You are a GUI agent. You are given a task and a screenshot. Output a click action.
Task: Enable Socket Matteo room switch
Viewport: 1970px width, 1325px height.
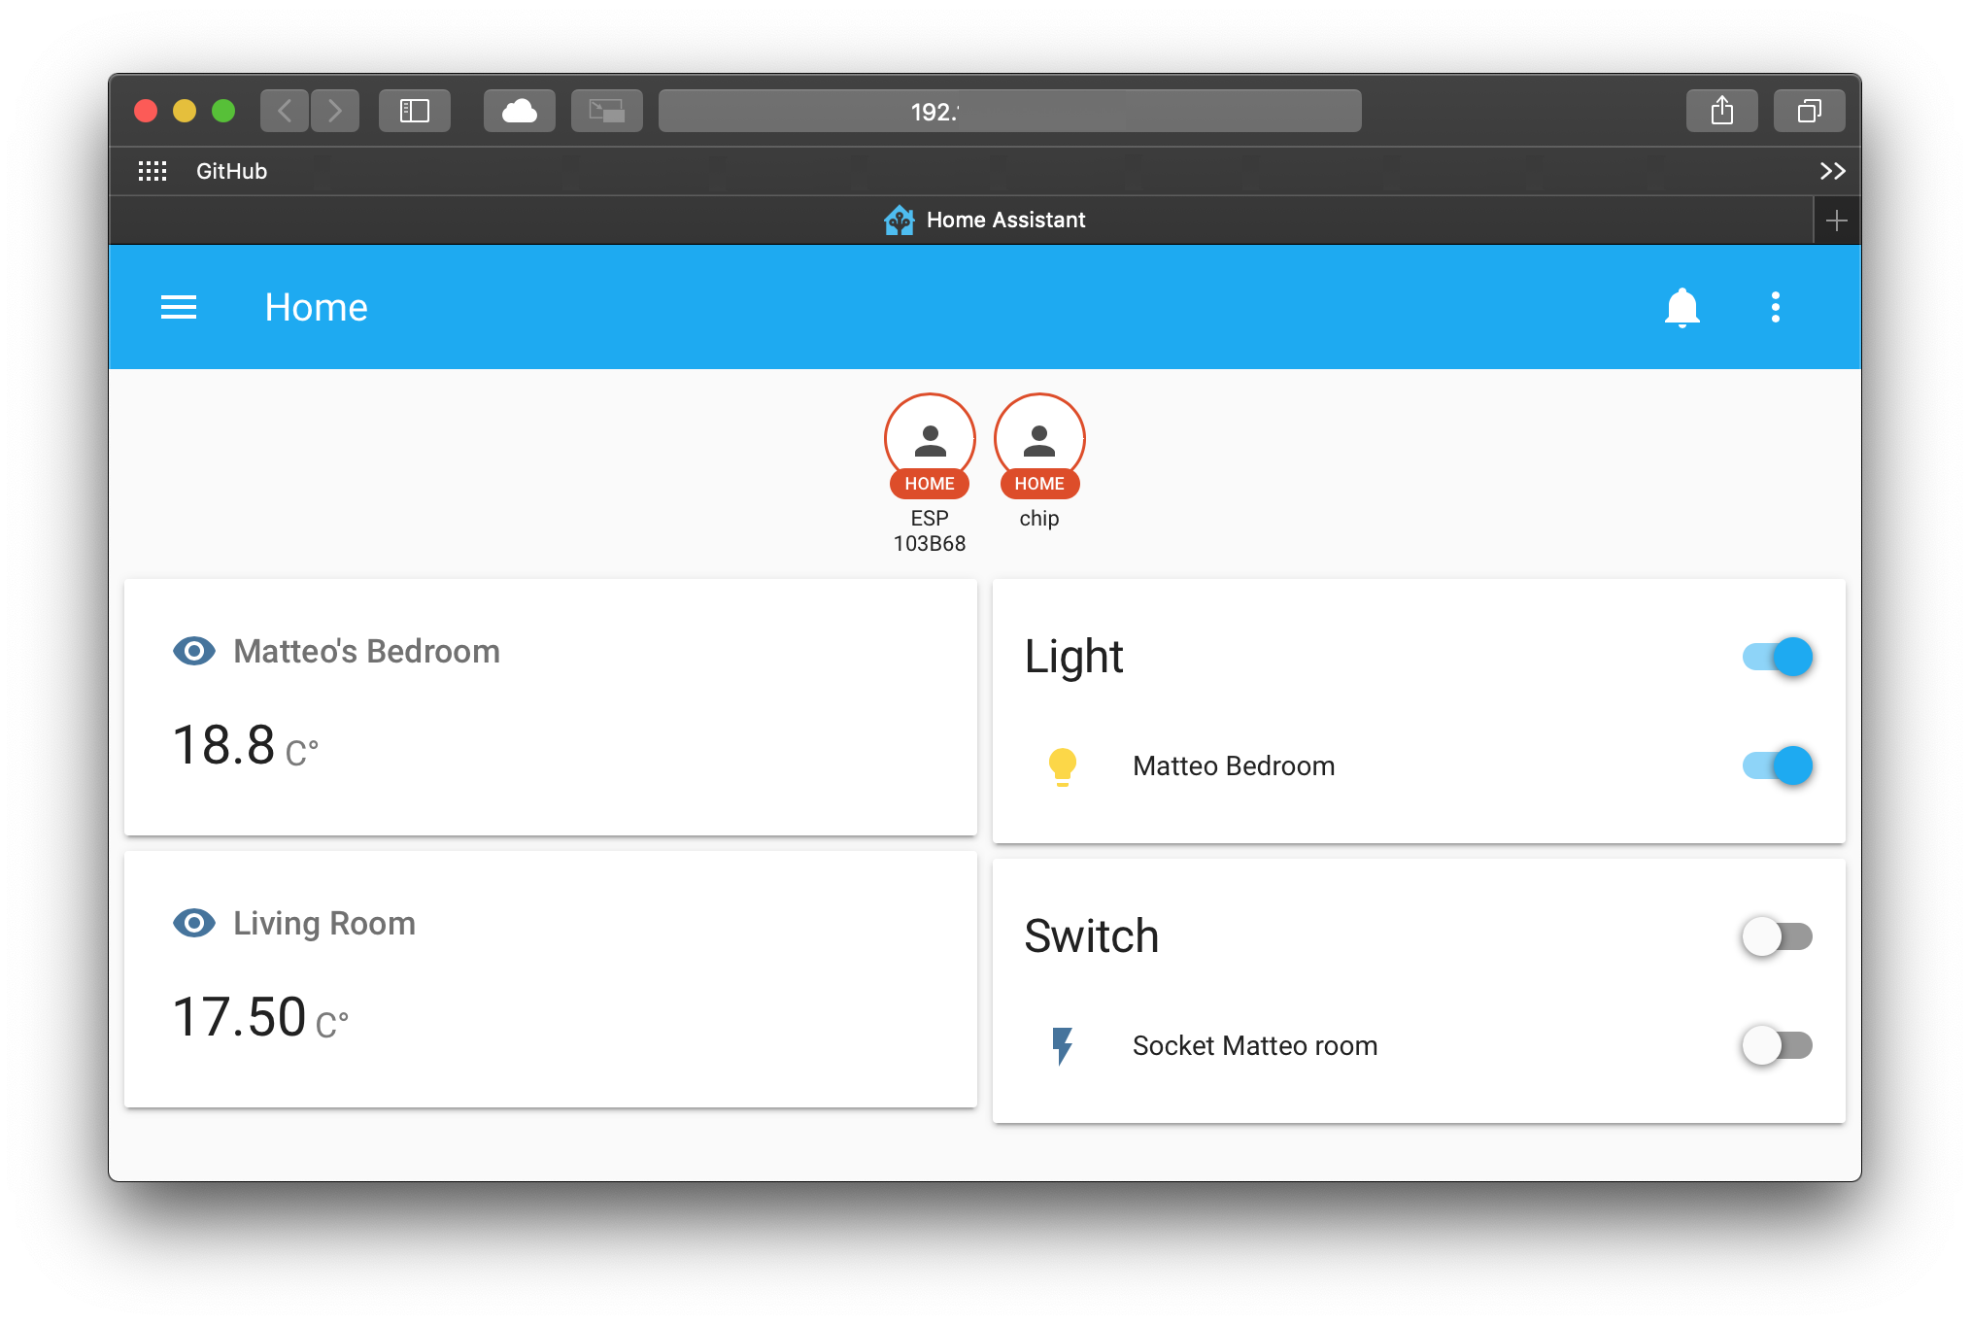(1778, 1046)
